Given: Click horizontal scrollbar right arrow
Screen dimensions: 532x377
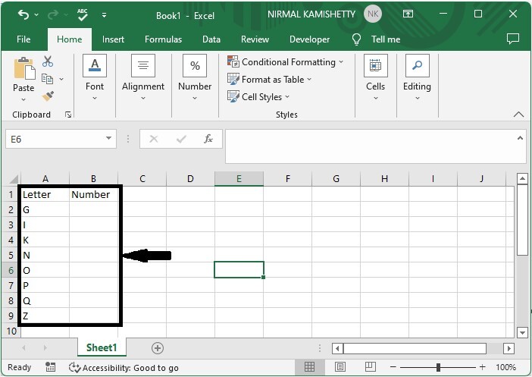Looking at the screenshot, I should click(x=509, y=348).
